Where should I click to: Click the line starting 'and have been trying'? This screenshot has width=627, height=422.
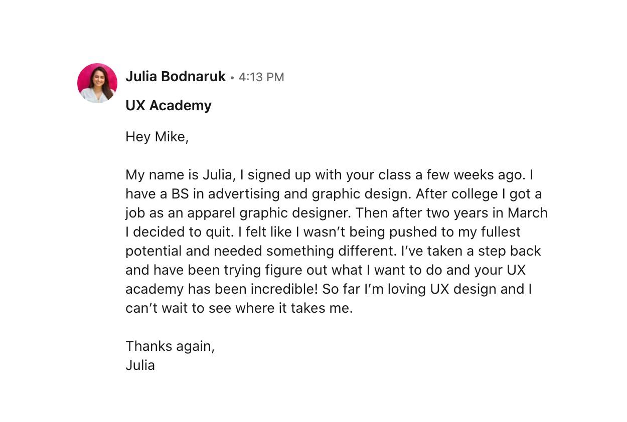click(x=326, y=271)
